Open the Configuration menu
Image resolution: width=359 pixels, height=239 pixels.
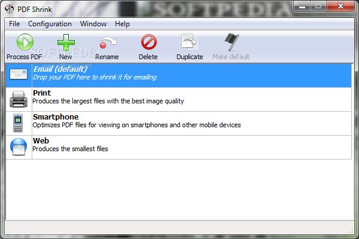50,24
